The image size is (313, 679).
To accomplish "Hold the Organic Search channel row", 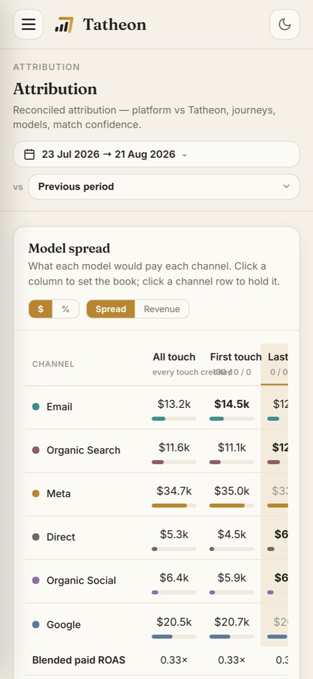I will pos(156,451).
